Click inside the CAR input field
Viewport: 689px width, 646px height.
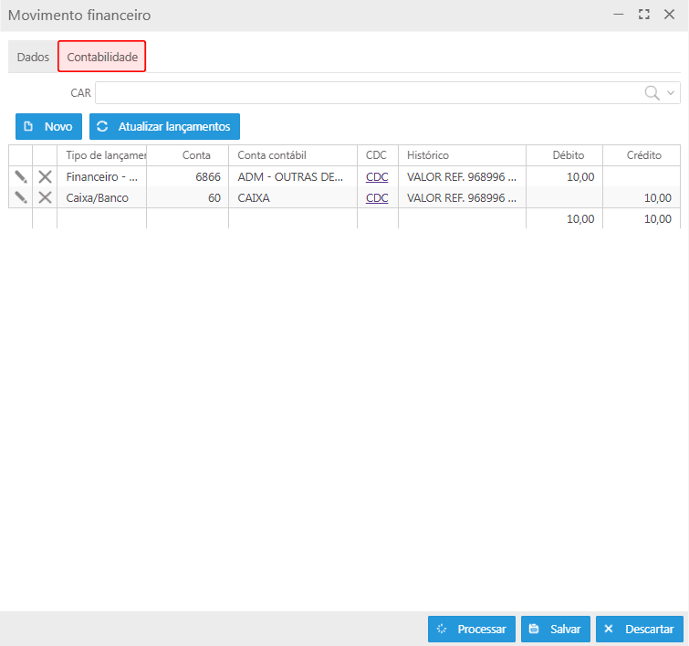[365, 92]
